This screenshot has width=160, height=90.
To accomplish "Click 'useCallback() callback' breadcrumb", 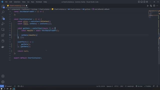I will (102, 9).
